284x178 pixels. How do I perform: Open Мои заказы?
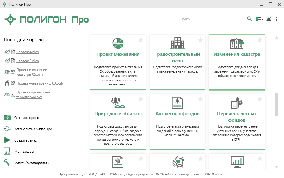coord(24,152)
